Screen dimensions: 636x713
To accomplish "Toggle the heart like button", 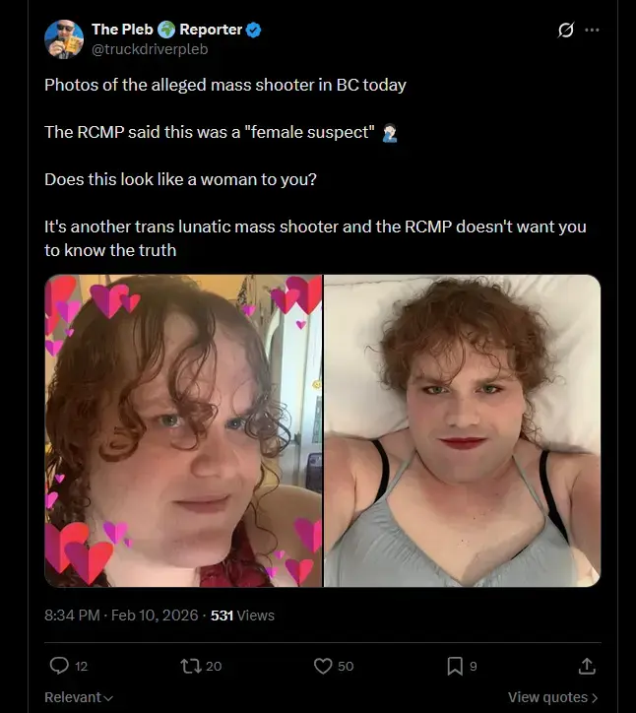I will pyautogui.click(x=323, y=666).
